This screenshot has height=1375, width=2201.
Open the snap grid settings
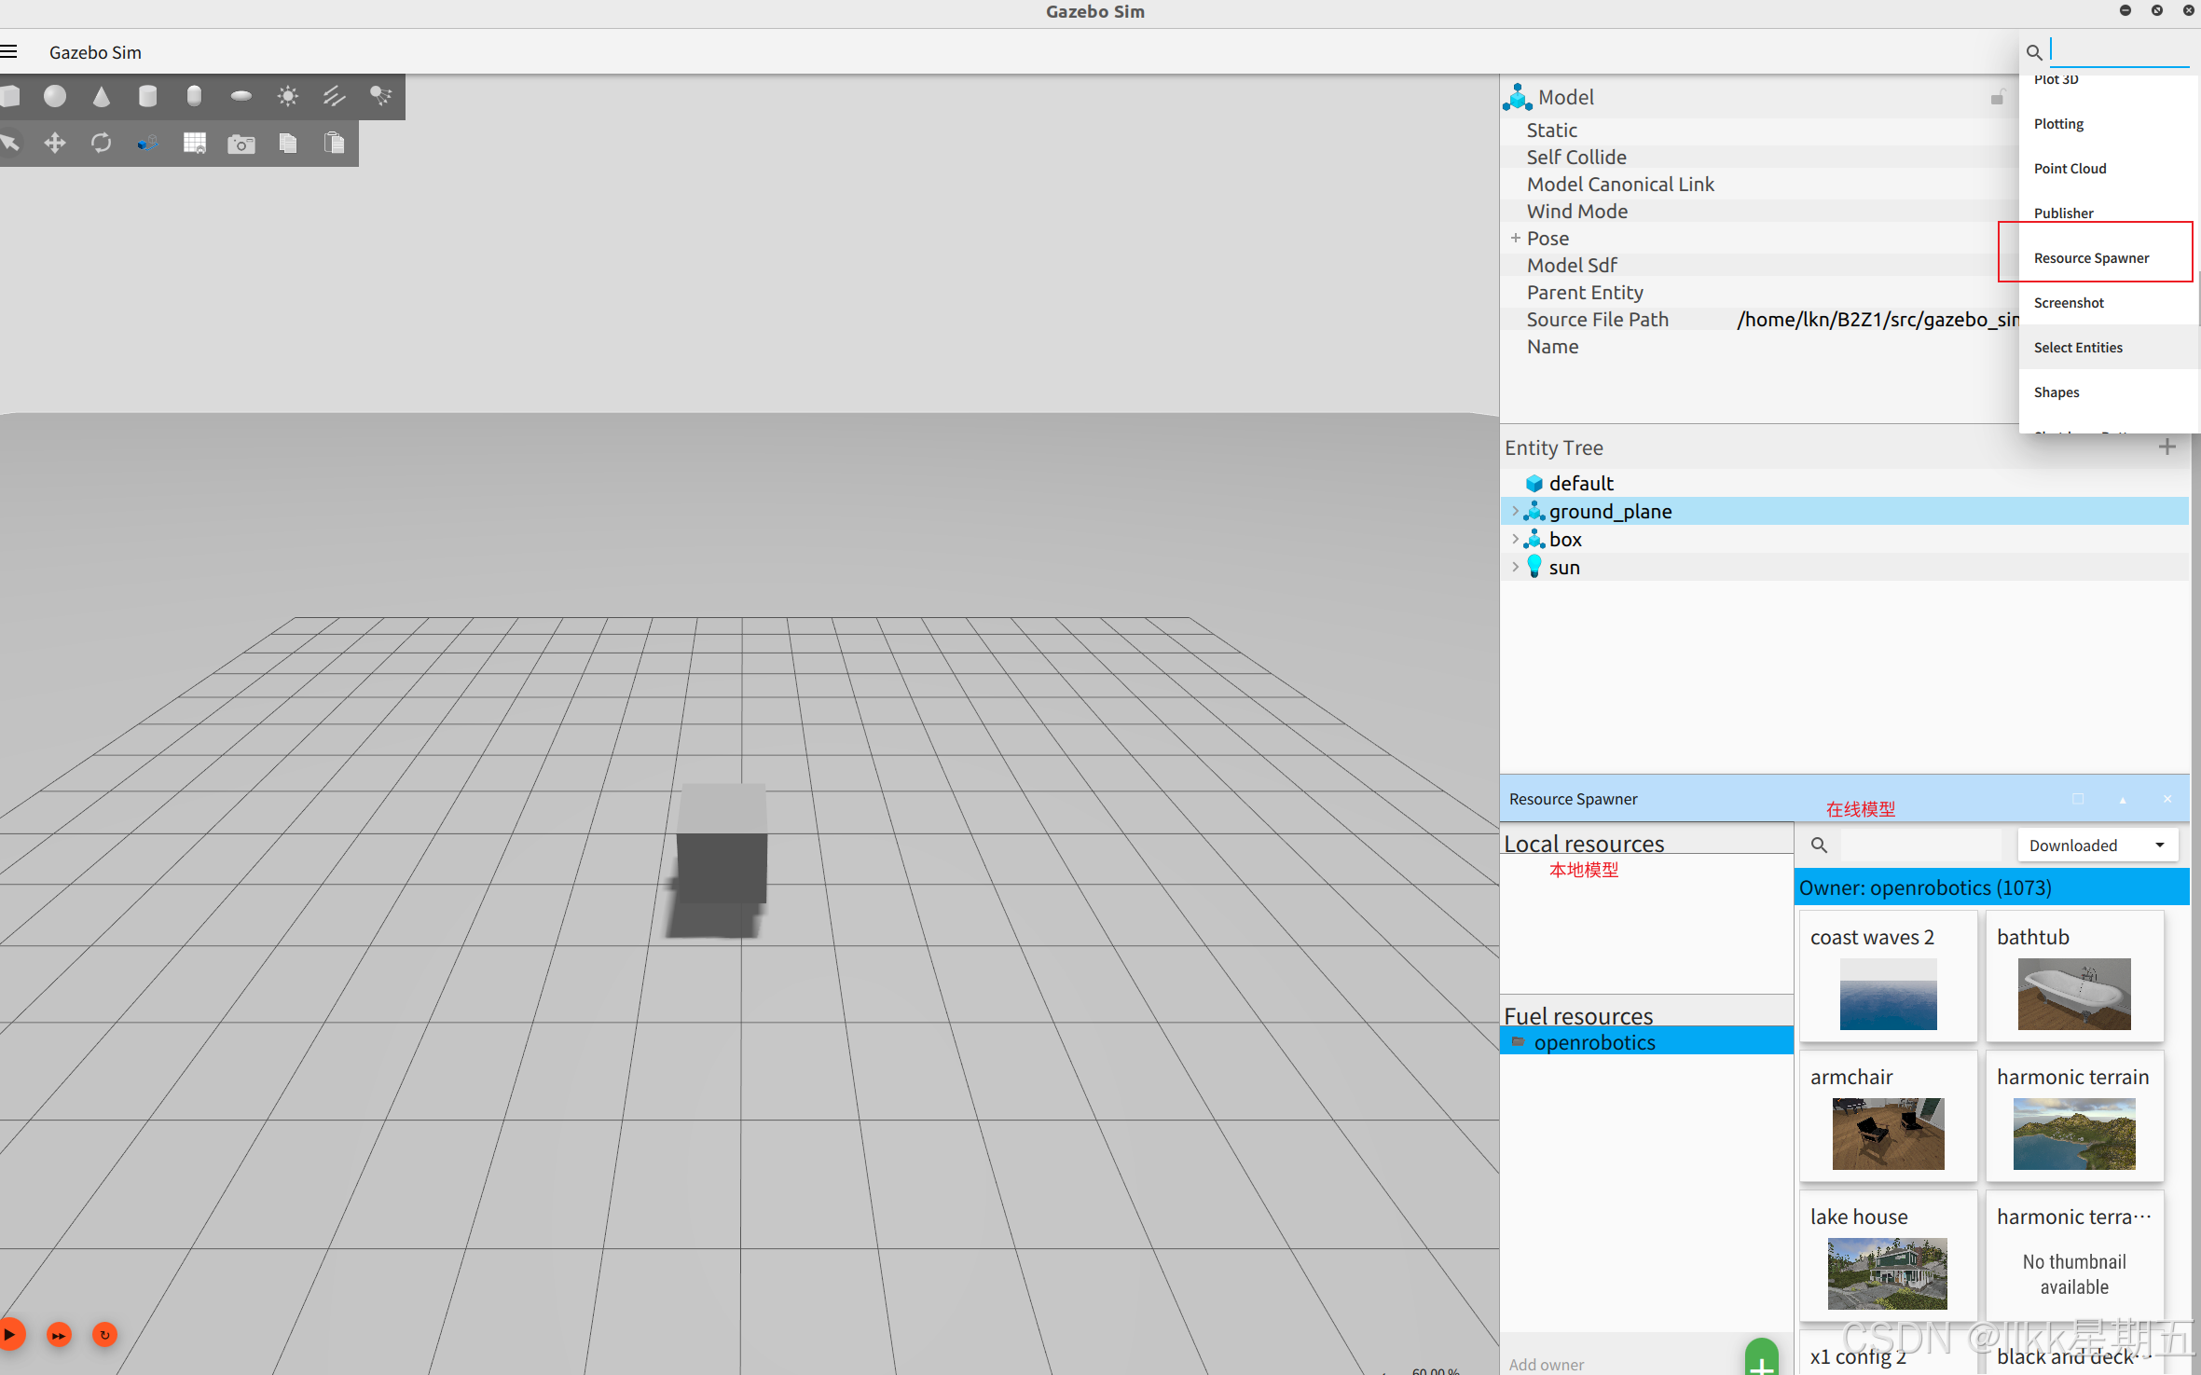tap(195, 143)
